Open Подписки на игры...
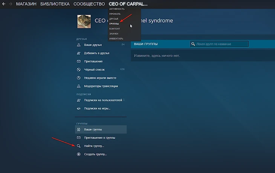Screen dimensions: 275x173 [x=97, y=108]
